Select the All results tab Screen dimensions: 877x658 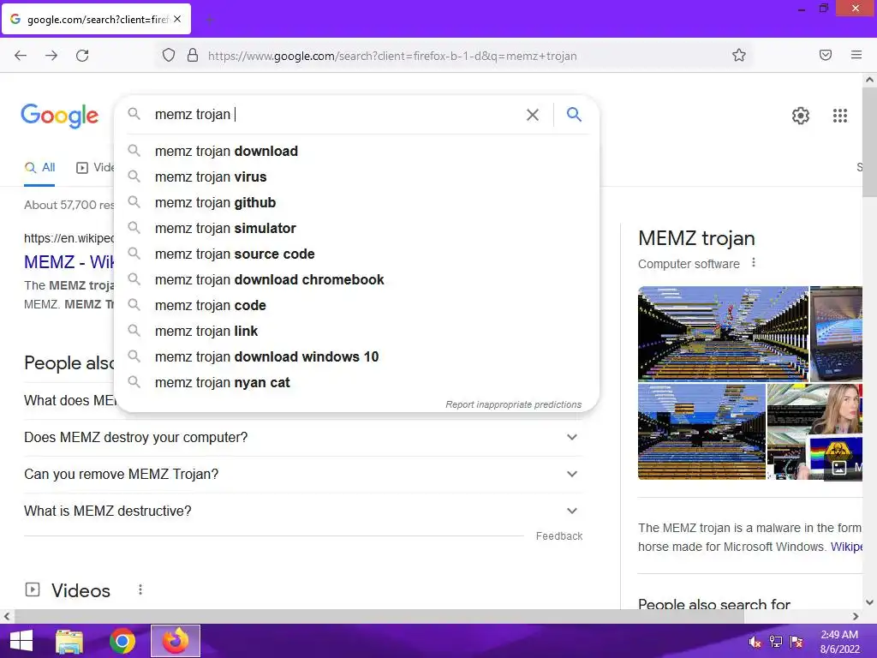[39, 167]
